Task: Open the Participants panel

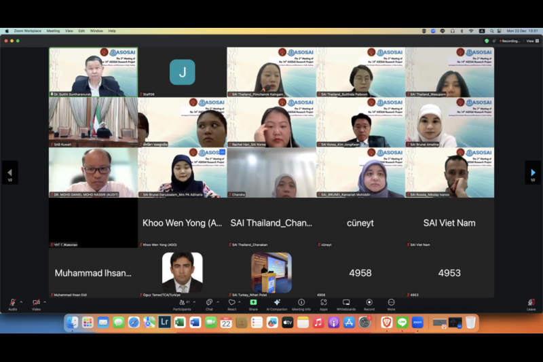Action: click(182, 303)
